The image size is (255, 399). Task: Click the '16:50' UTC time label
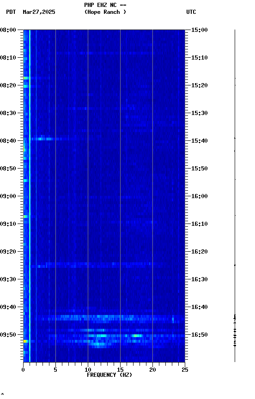coord(200,335)
